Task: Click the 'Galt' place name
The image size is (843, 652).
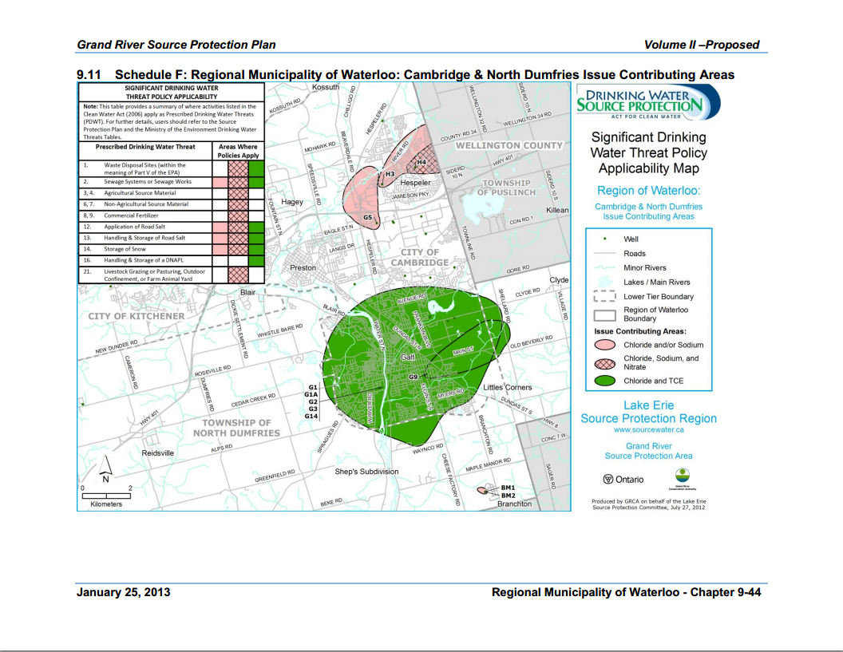Action: click(x=407, y=358)
